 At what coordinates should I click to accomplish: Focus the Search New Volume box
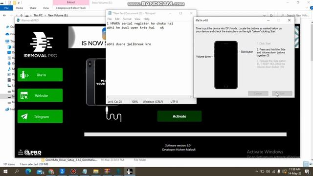pyautogui.click(x=295, y=15)
